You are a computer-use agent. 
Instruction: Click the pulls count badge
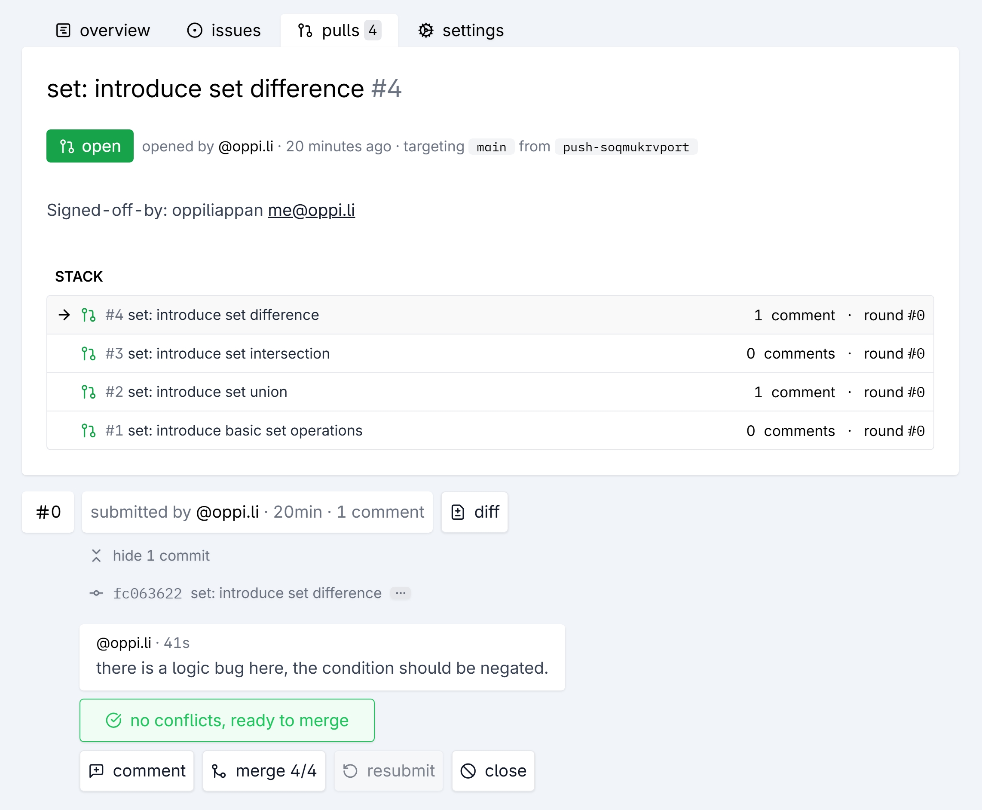373,31
